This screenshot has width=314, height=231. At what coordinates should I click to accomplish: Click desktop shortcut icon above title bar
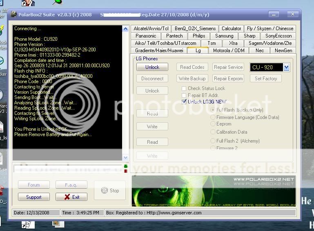pos(28,3)
